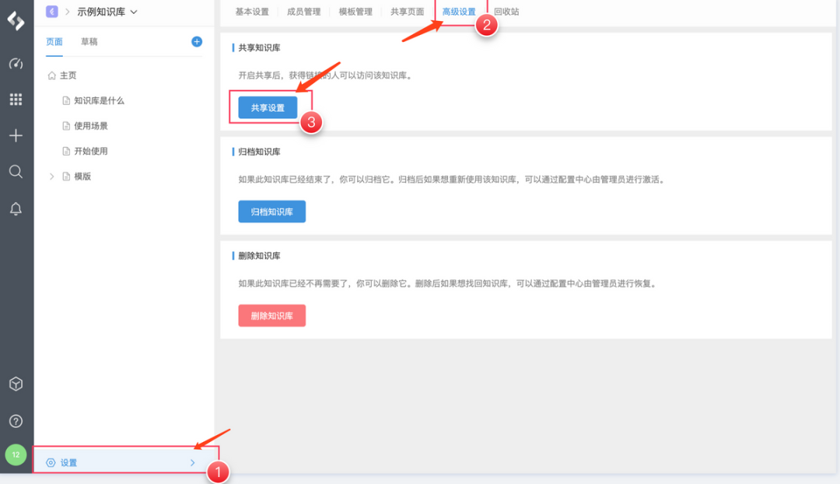Open the apps grid icon in sidebar

(16, 99)
